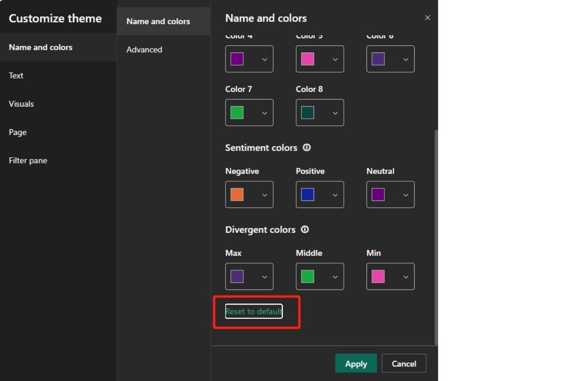Click the colors panel vertical scrollbar

click(x=436, y=237)
